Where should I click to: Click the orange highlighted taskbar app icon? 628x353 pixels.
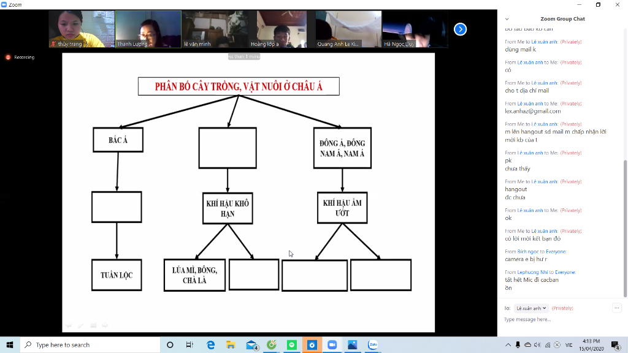312,344
